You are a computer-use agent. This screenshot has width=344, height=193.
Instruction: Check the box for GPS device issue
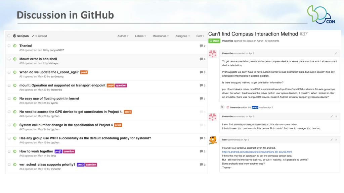tap(9, 112)
